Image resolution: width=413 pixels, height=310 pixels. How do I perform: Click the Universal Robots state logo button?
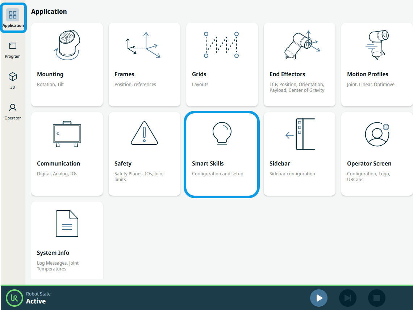(x=14, y=298)
